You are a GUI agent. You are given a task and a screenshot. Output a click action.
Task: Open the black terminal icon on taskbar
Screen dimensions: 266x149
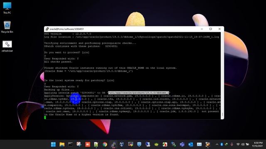click(x=70, y=144)
